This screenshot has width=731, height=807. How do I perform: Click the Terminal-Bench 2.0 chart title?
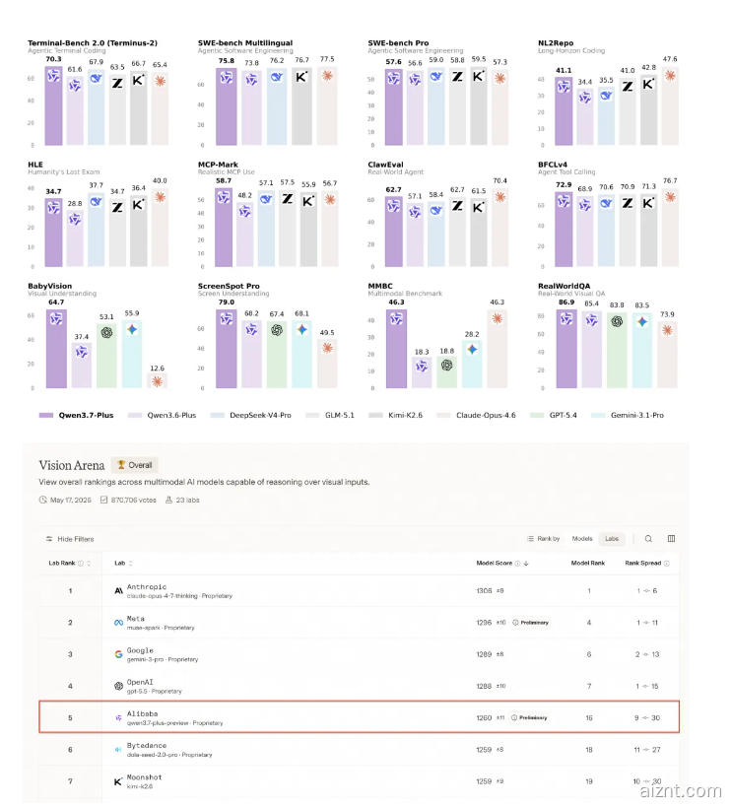click(x=93, y=42)
